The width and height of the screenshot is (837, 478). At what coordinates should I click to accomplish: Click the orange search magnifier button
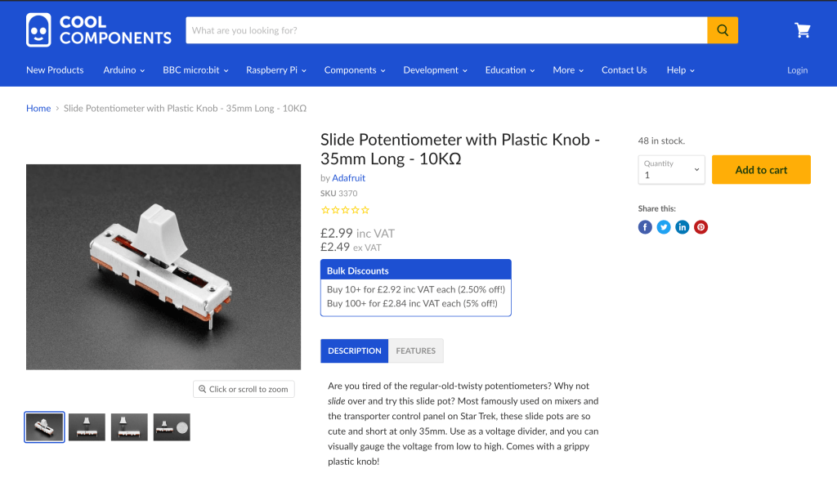[x=723, y=30]
